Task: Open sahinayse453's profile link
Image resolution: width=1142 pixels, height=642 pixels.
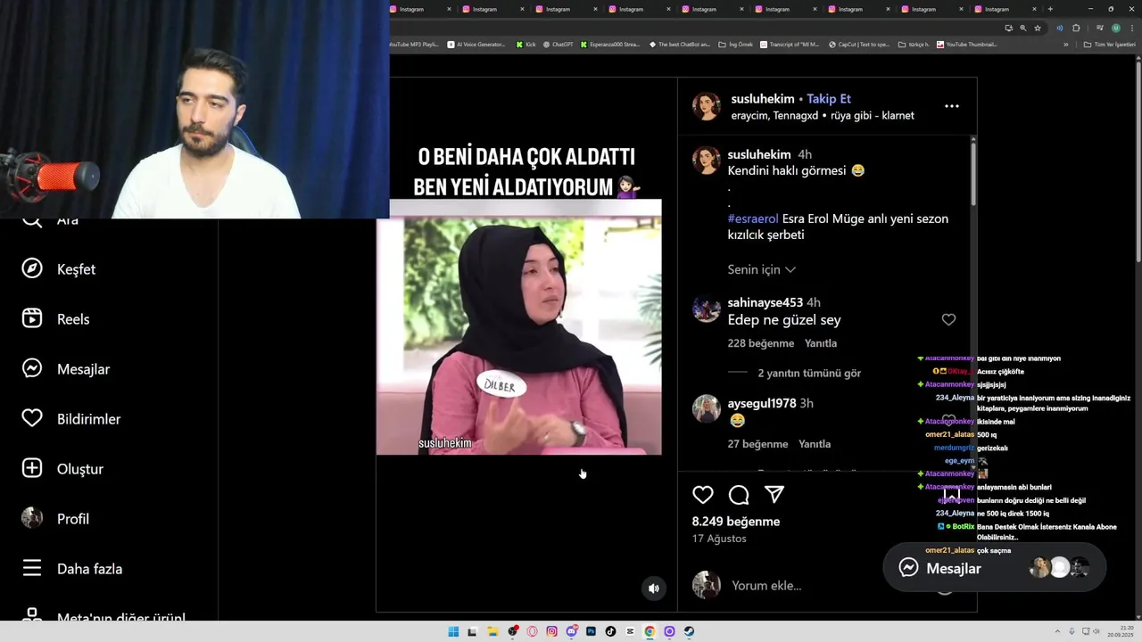Action: tap(765, 302)
